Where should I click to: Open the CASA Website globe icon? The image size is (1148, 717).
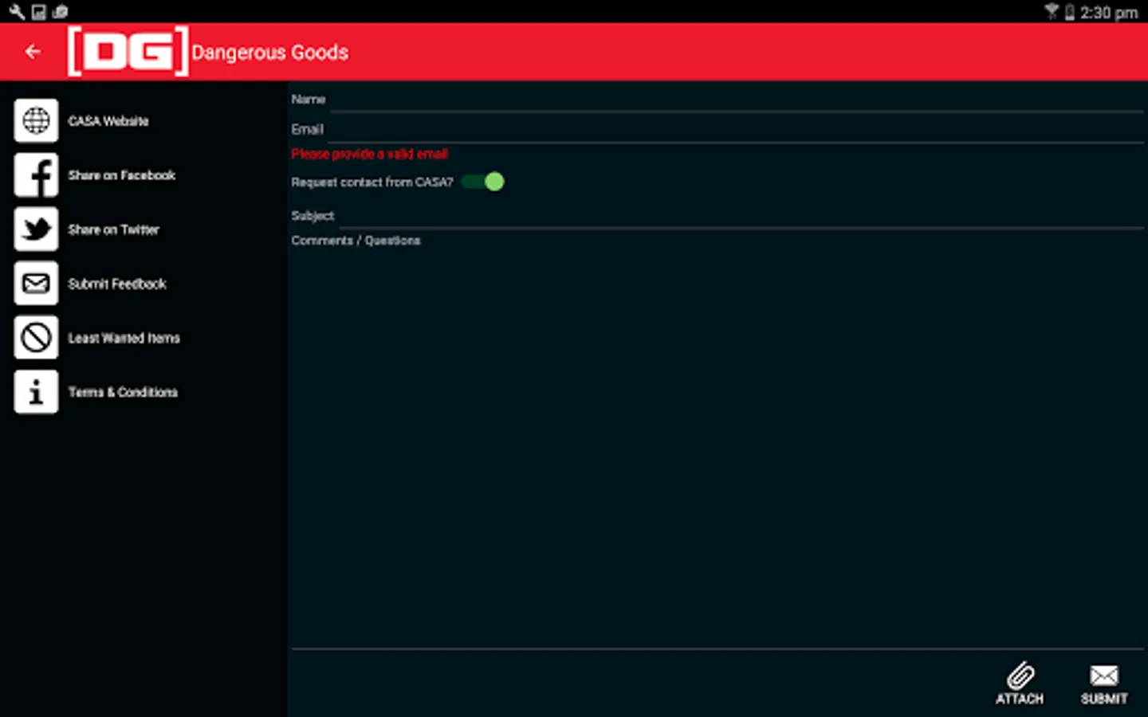pos(36,120)
